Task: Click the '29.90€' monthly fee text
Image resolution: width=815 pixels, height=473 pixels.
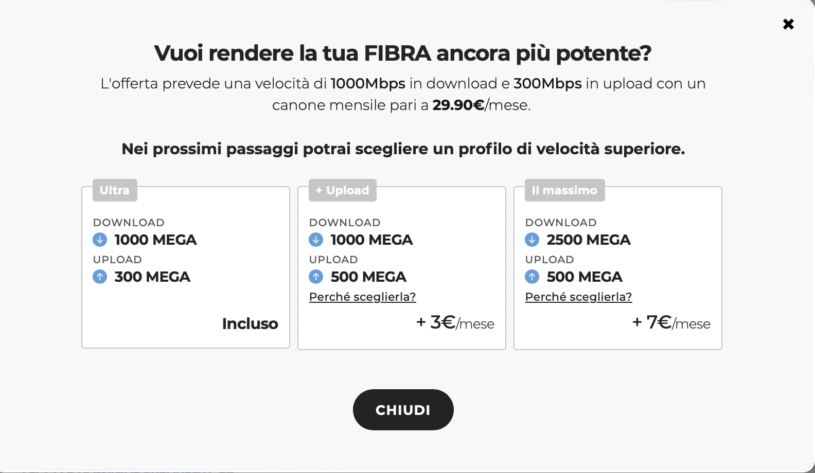Action: click(x=458, y=105)
